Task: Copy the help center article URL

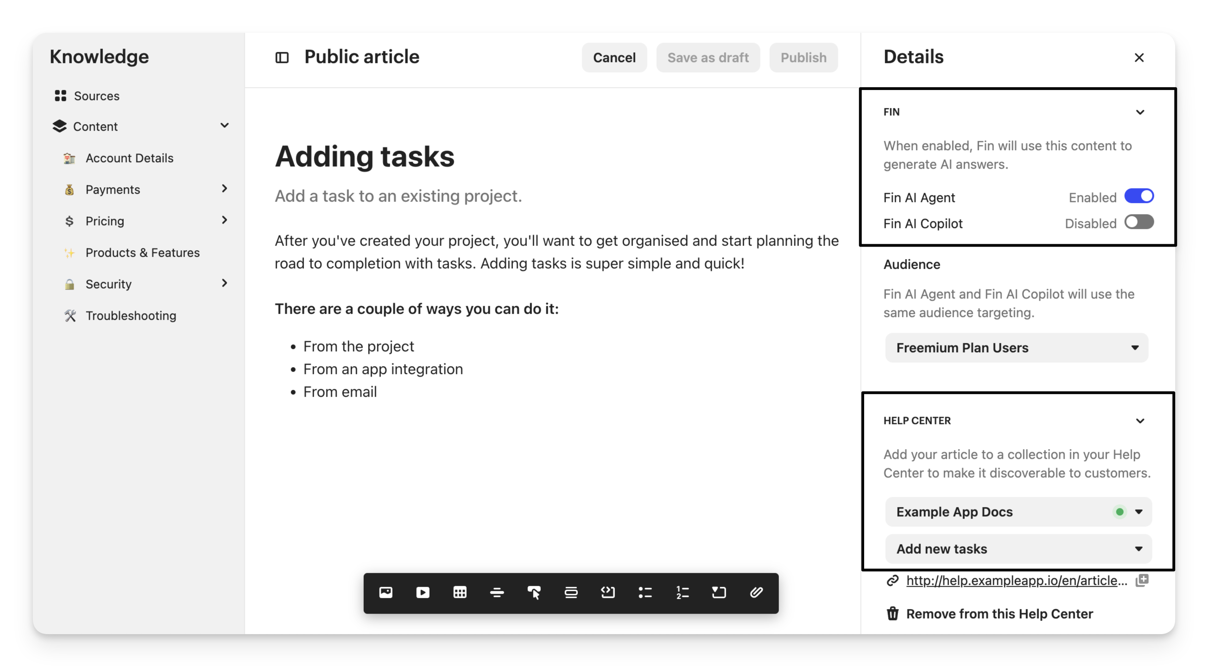Action: click(x=1142, y=580)
